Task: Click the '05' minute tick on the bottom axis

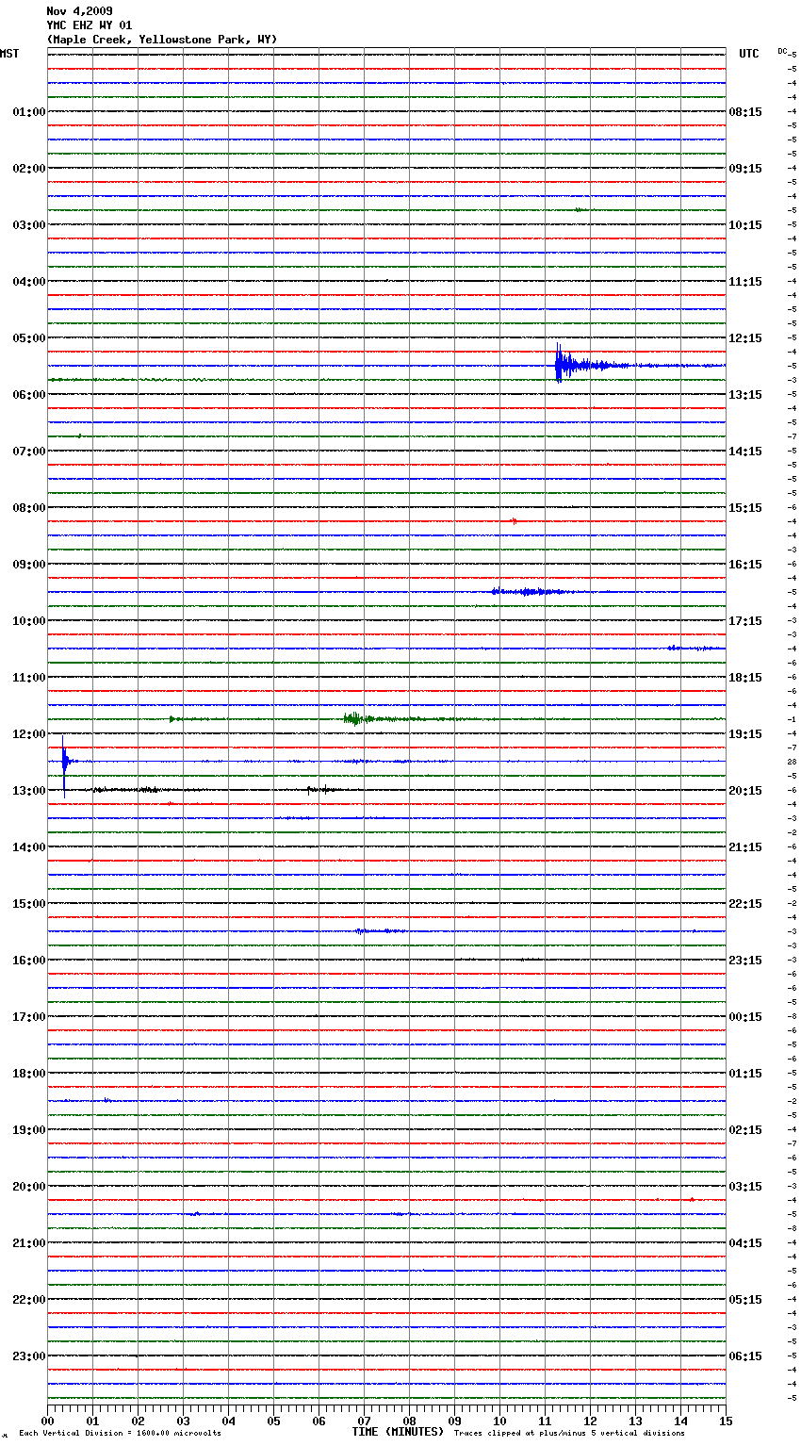Action: click(273, 1421)
